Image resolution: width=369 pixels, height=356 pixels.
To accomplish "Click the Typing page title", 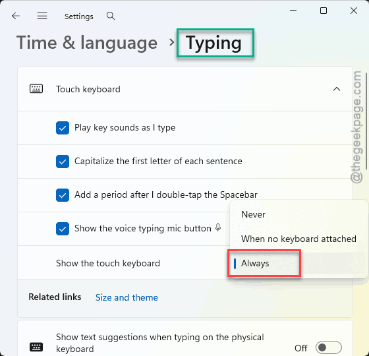I will [213, 43].
